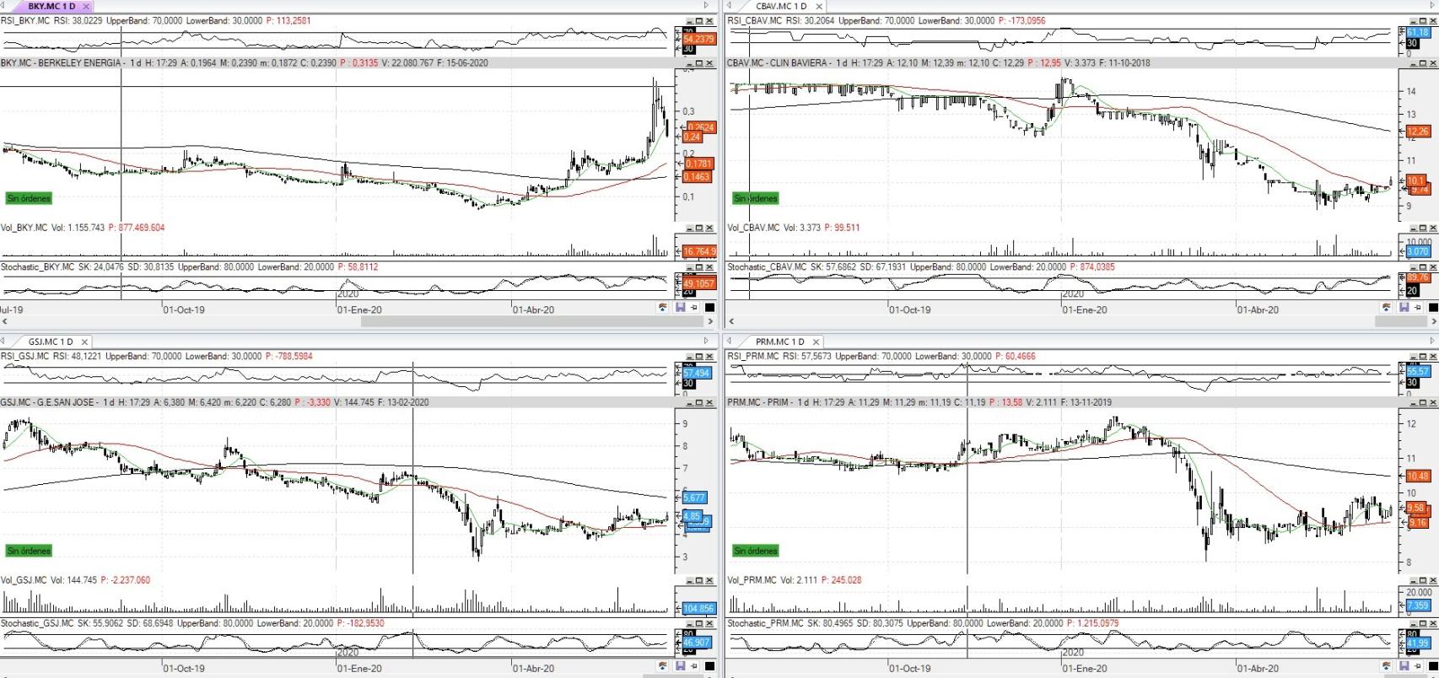Click the save icon under the GSJ.MC chart

click(681, 666)
